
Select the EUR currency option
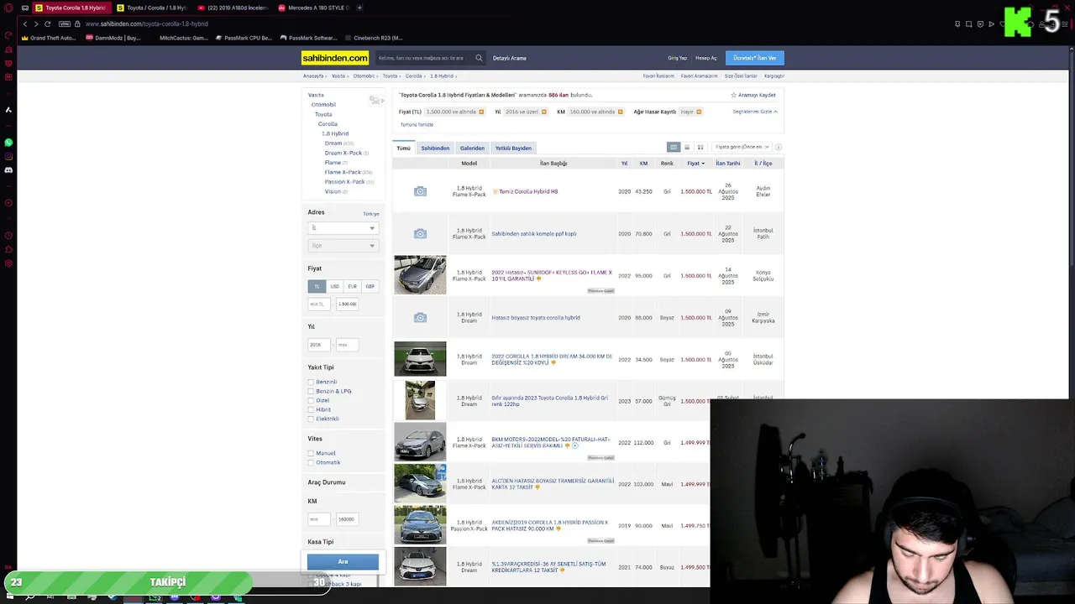352,286
